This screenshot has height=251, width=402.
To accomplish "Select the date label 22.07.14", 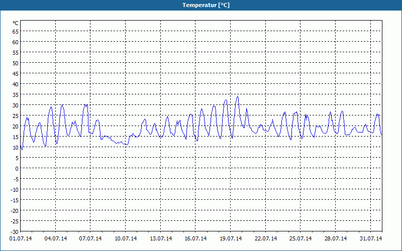I will 266,238.
